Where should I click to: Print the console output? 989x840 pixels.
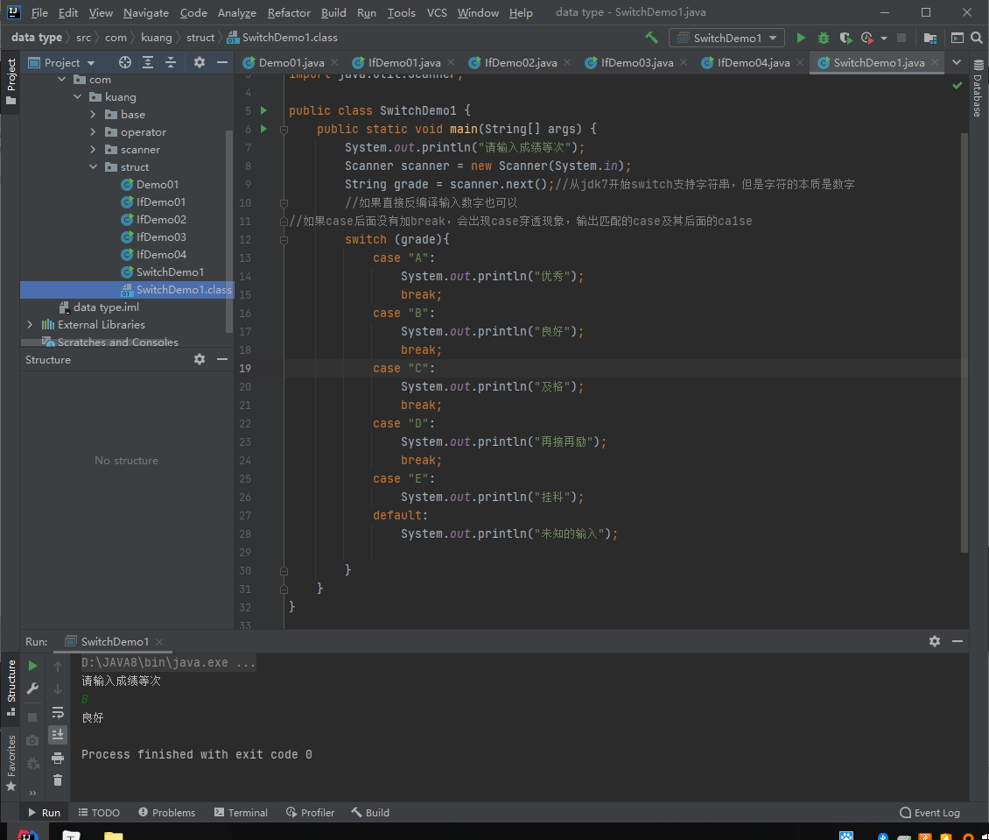coord(58,758)
